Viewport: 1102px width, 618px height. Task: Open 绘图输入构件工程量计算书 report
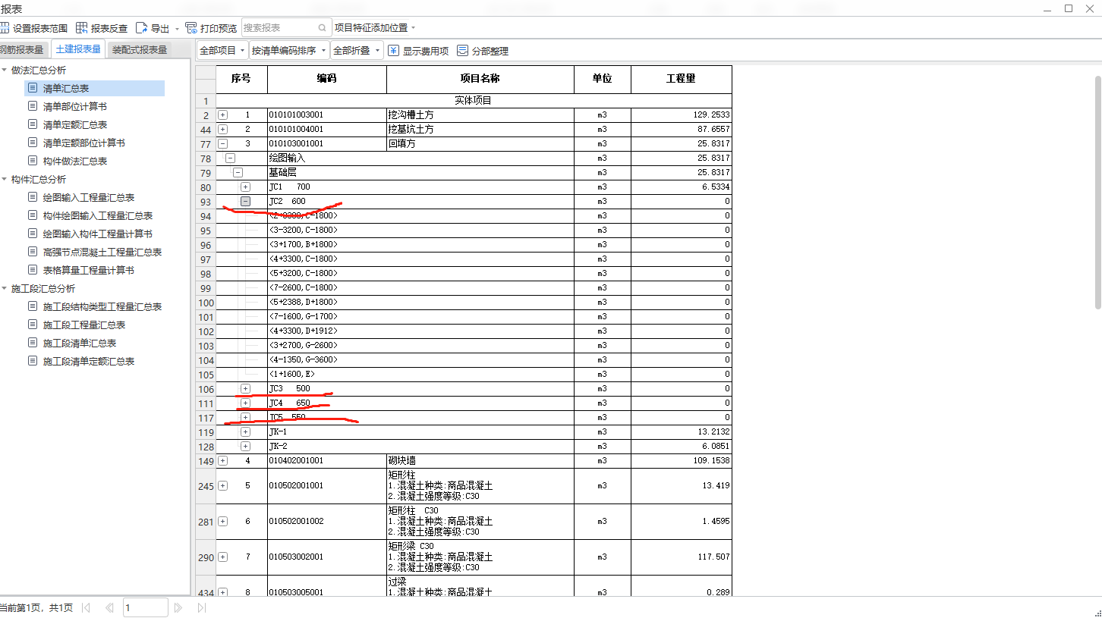tap(98, 234)
